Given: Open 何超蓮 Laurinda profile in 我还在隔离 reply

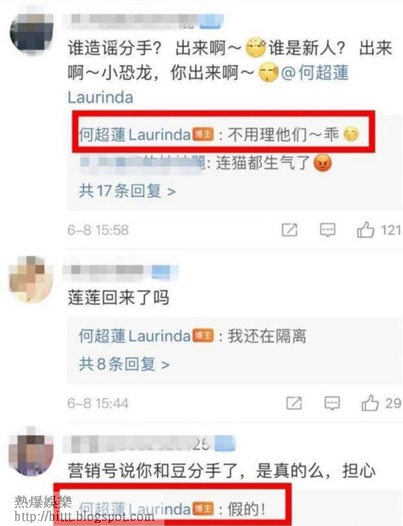Looking at the screenshot, I should [135, 336].
